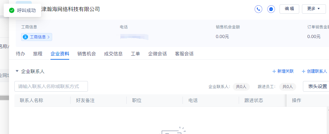Click the 编辑 button
The image size is (329, 134).
[289, 9]
